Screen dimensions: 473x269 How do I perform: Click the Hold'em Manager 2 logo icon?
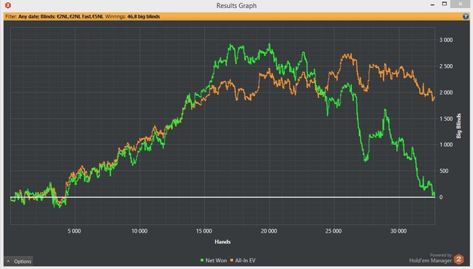click(459, 259)
